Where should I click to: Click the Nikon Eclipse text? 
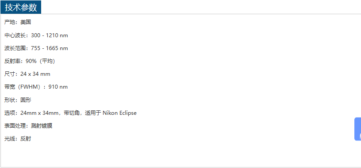pos(119,113)
